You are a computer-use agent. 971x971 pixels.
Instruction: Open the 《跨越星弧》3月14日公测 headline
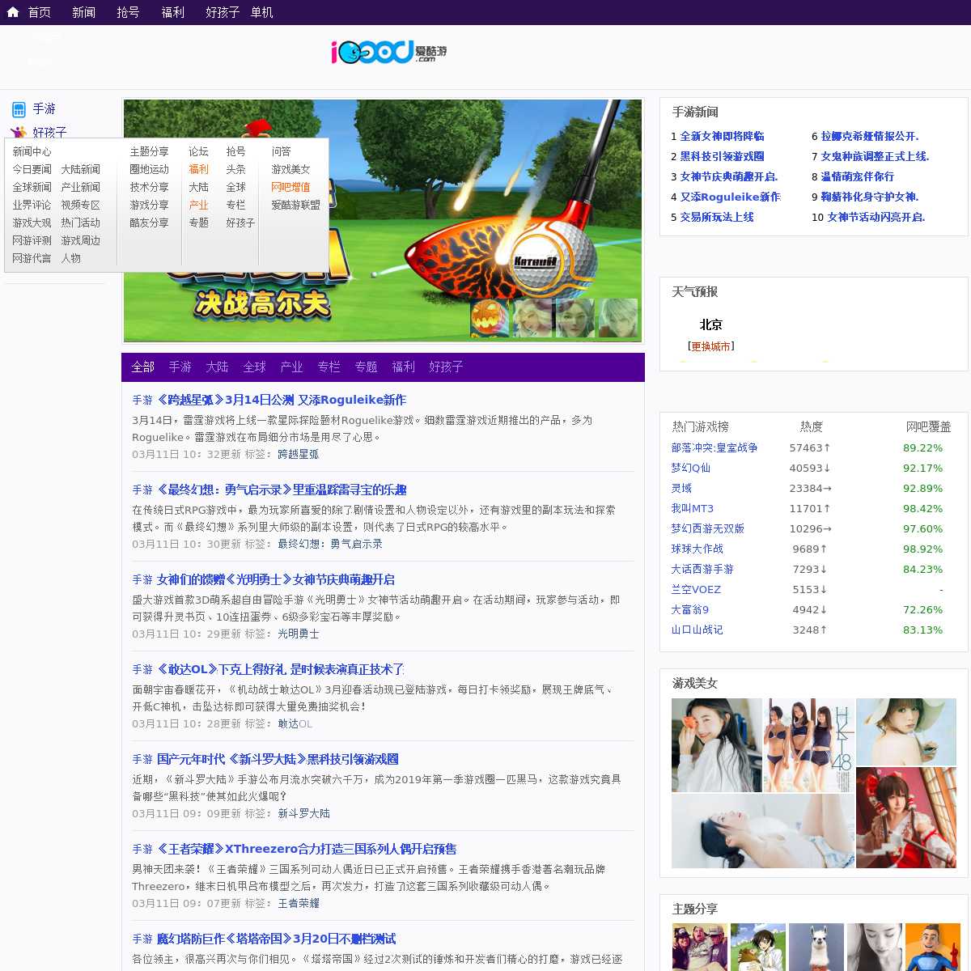pyautogui.click(x=281, y=400)
